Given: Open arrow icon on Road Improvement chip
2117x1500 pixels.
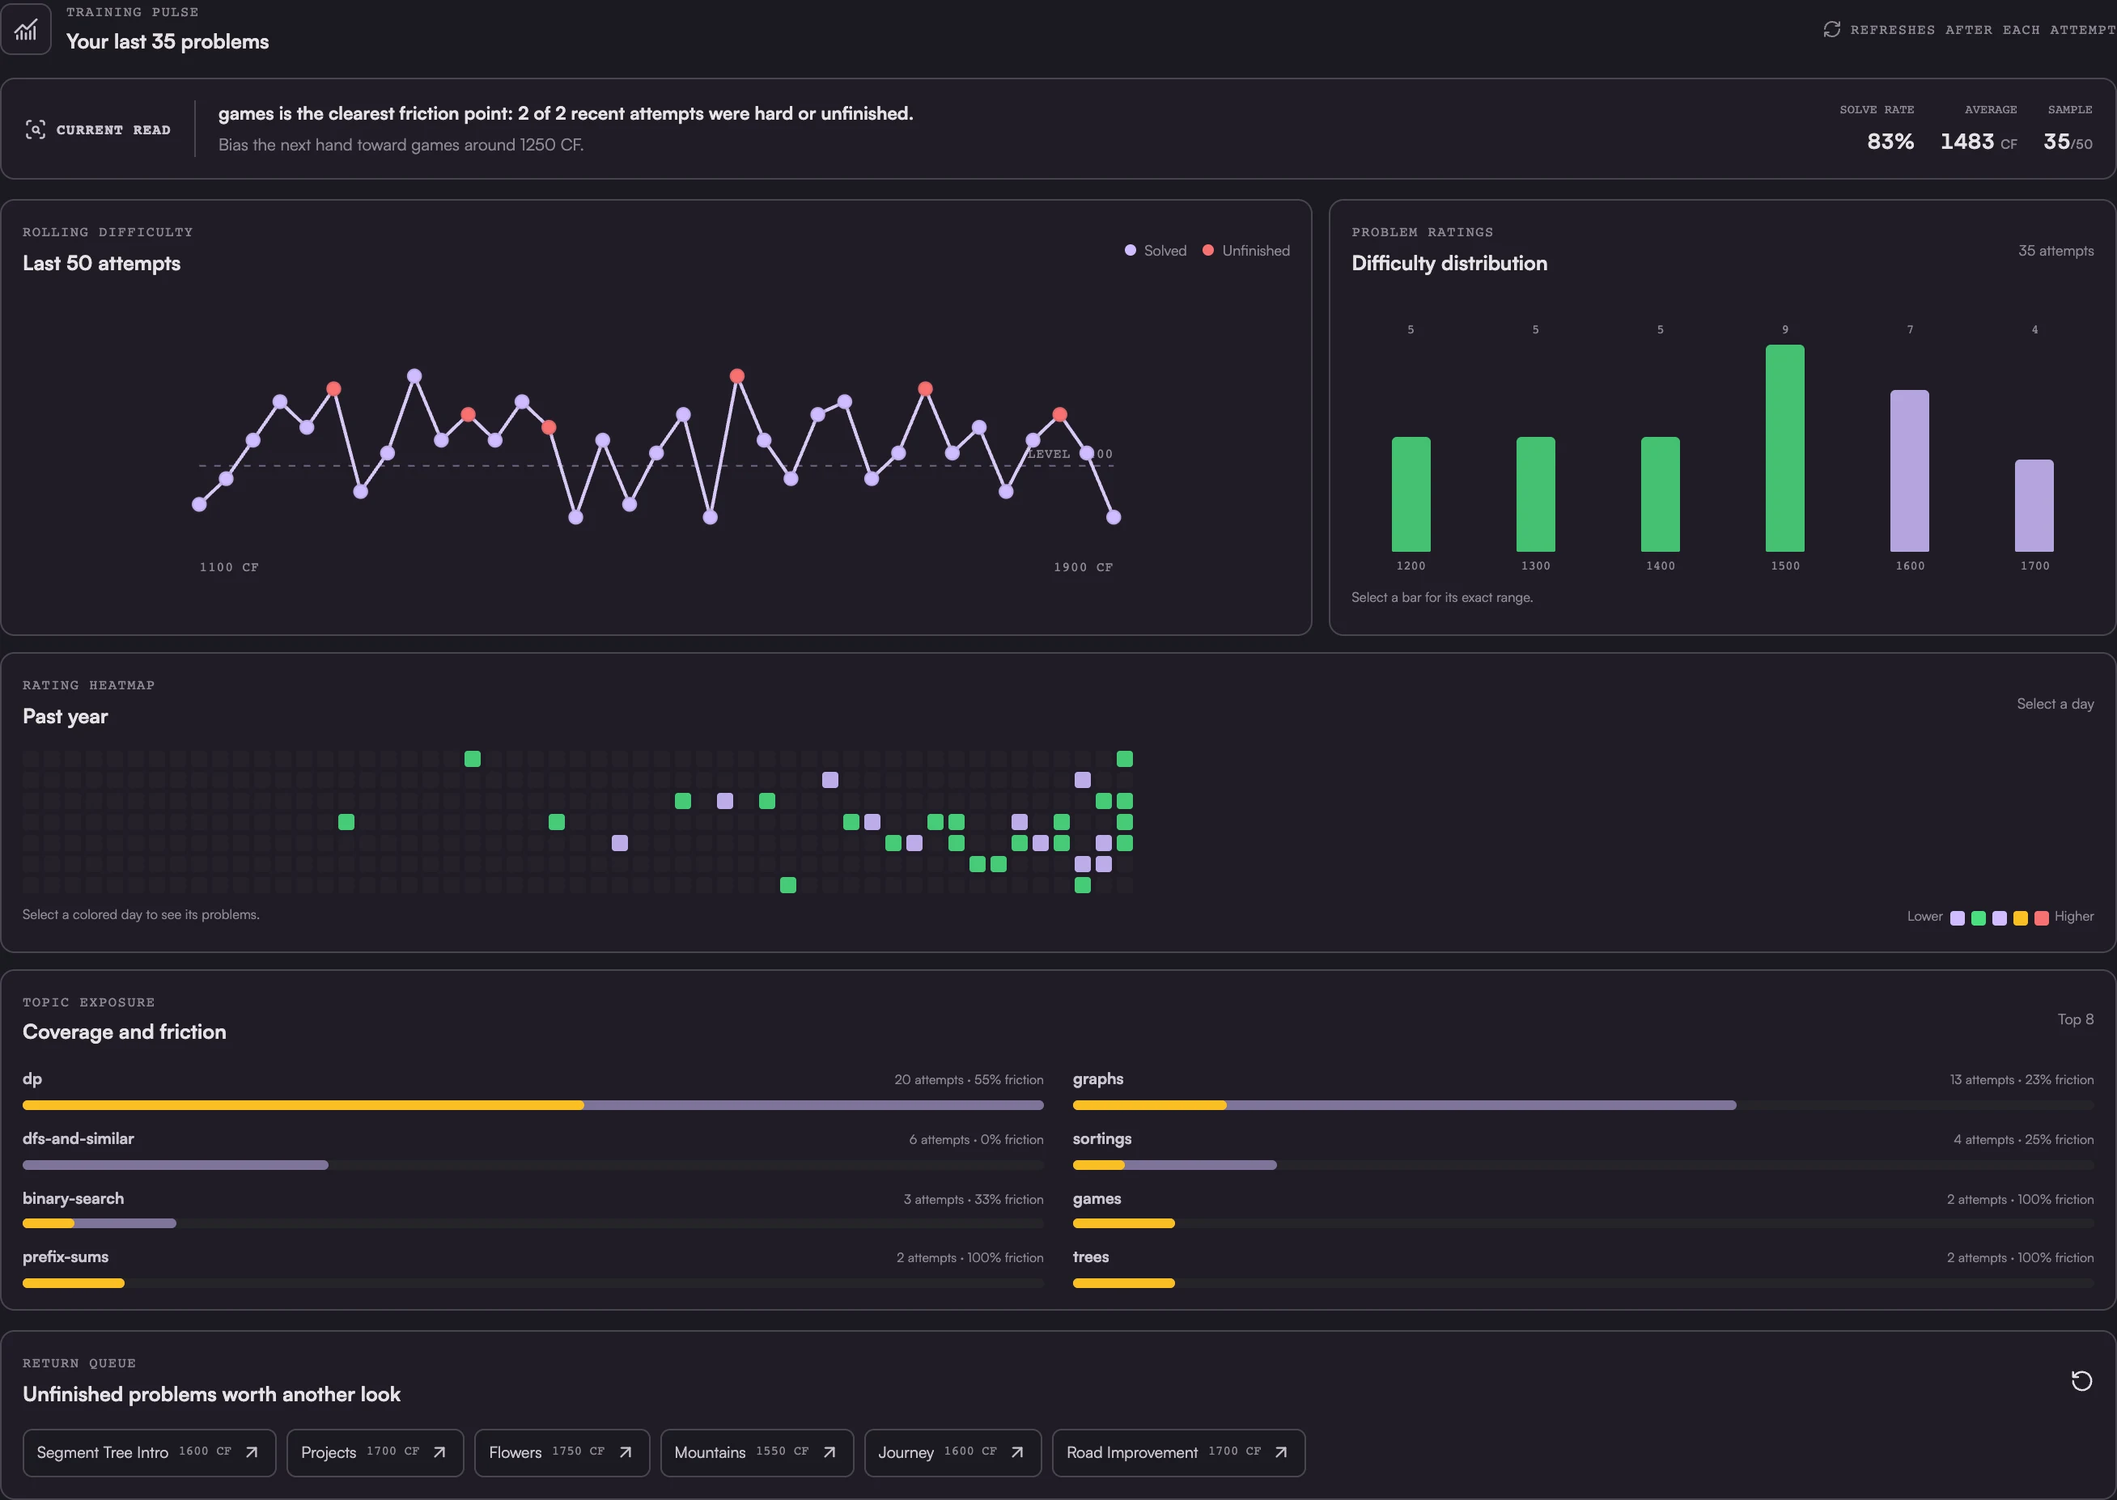Looking at the screenshot, I should tap(1281, 1452).
